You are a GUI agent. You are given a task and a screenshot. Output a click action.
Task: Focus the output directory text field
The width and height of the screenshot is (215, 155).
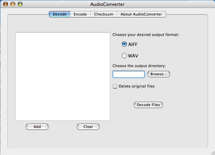point(129,74)
